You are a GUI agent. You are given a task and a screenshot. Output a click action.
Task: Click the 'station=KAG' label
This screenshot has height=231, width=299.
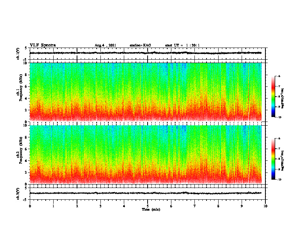pyautogui.click(x=140, y=45)
